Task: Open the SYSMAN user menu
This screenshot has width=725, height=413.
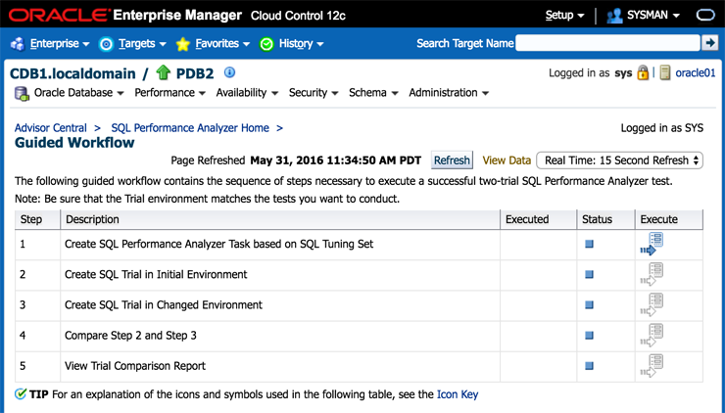Action: (x=644, y=16)
